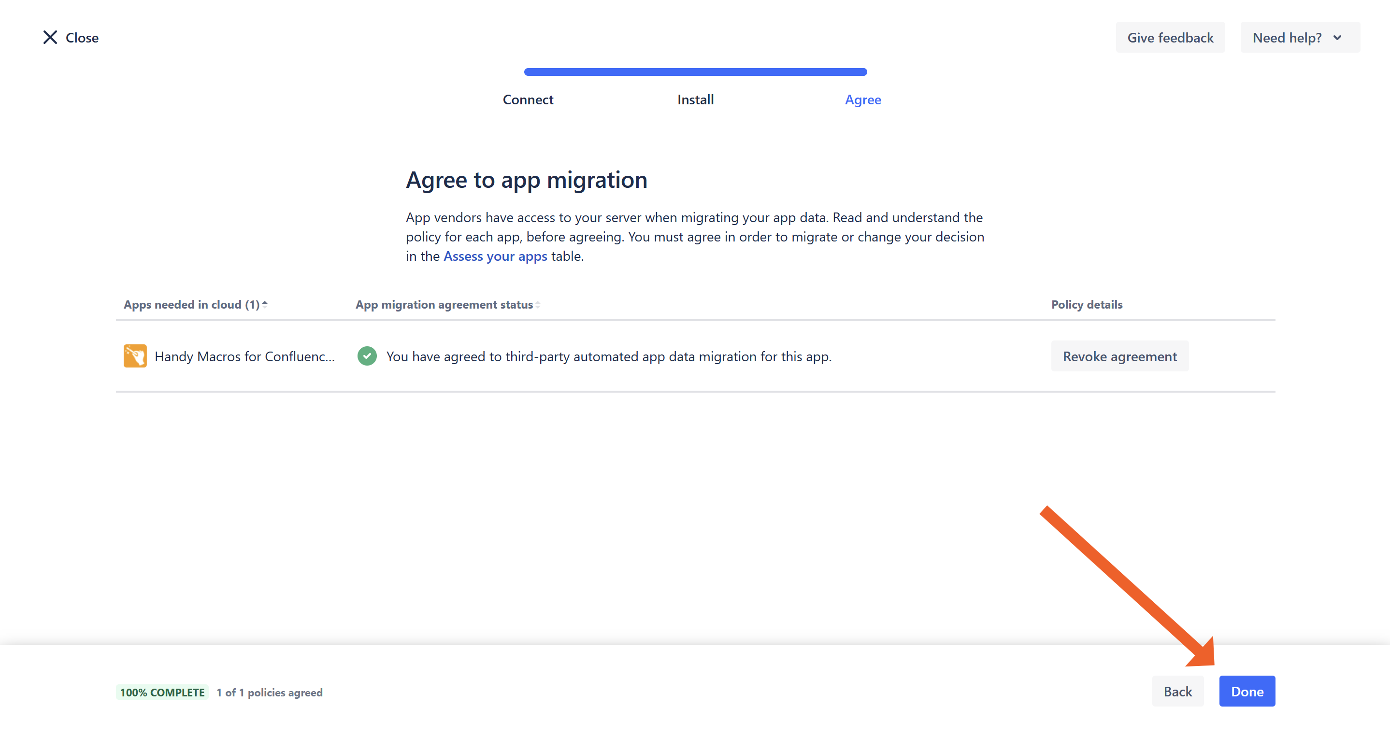Open the Assess your apps link
This screenshot has width=1390, height=736.
(495, 256)
